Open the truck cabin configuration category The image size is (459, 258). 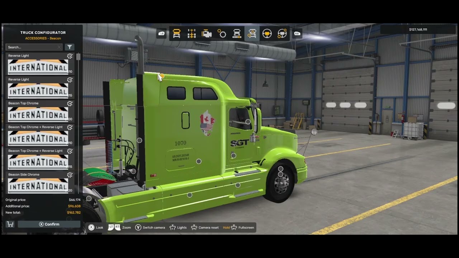point(176,34)
